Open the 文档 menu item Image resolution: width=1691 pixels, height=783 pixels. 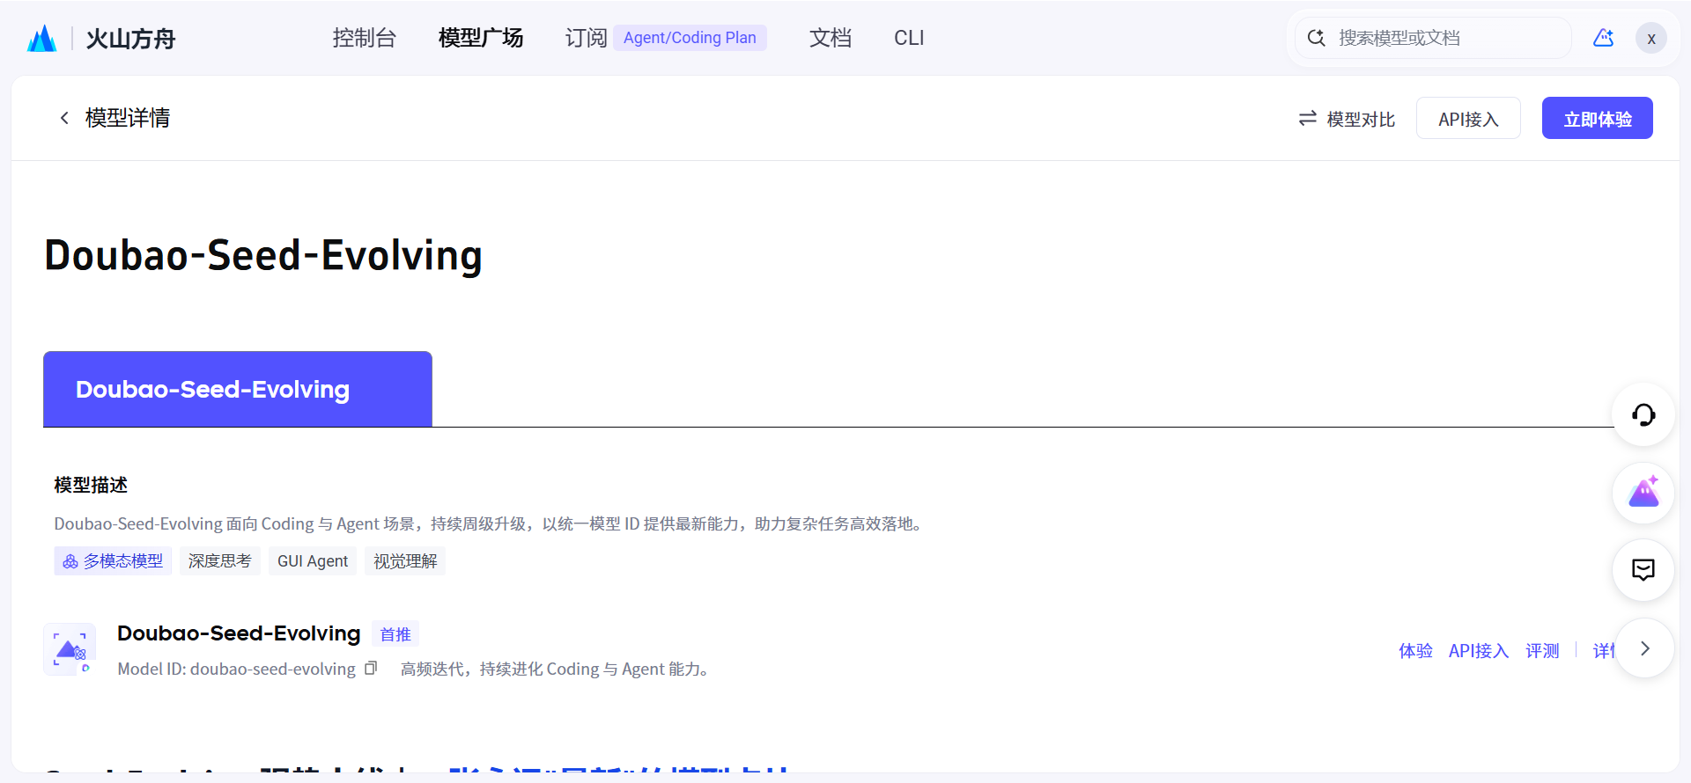tap(831, 38)
